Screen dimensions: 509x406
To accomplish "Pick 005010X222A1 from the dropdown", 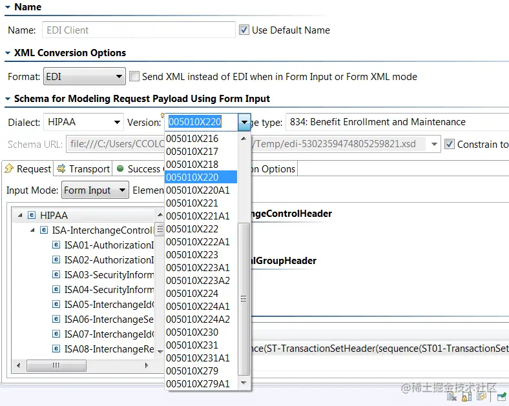I will coord(201,242).
